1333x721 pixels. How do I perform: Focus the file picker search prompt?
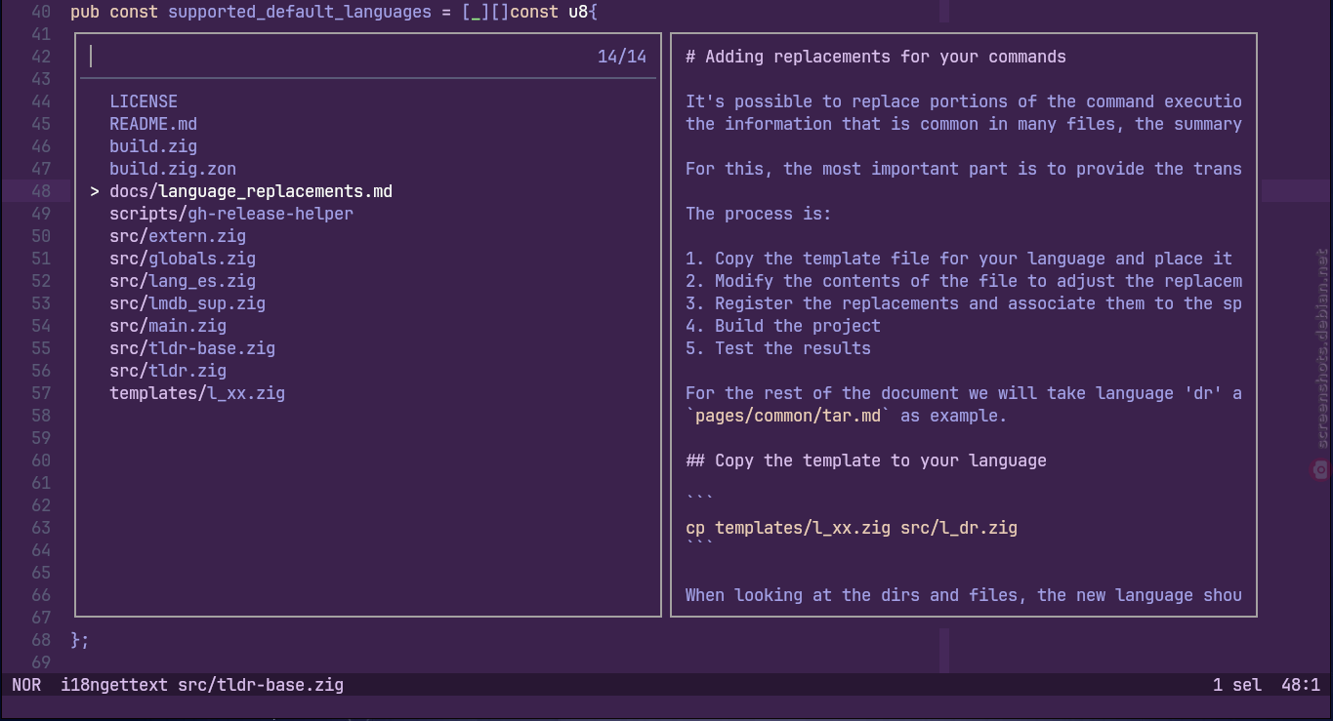332,57
